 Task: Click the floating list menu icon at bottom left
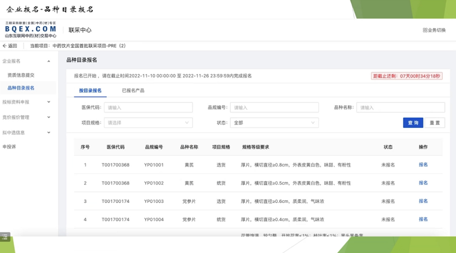[5, 237]
